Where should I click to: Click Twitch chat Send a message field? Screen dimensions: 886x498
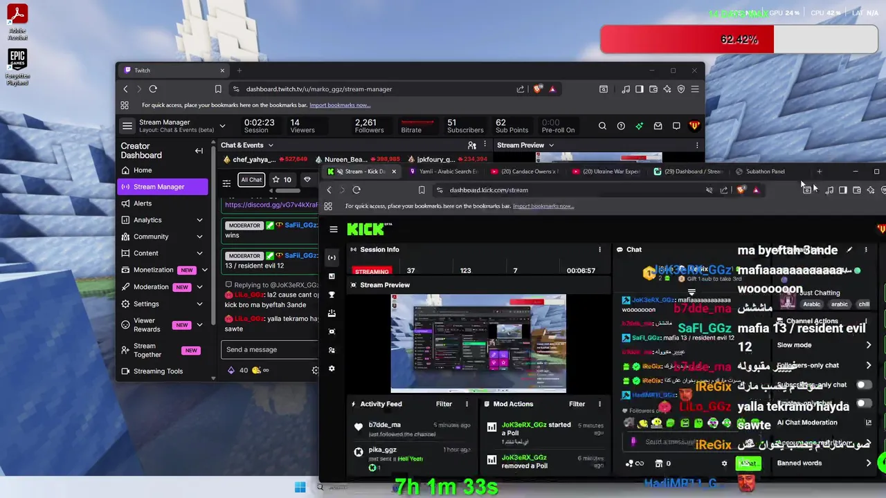pyautogui.click(x=270, y=349)
